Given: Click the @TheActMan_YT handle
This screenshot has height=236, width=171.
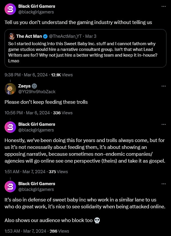Looking at the screenshot, I should pyautogui.click(x=65, y=36).
